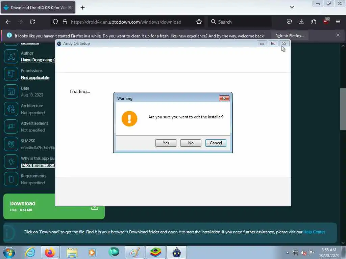Click No in the Warning dialog
This screenshot has height=259, width=346.
pyautogui.click(x=191, y=143)
